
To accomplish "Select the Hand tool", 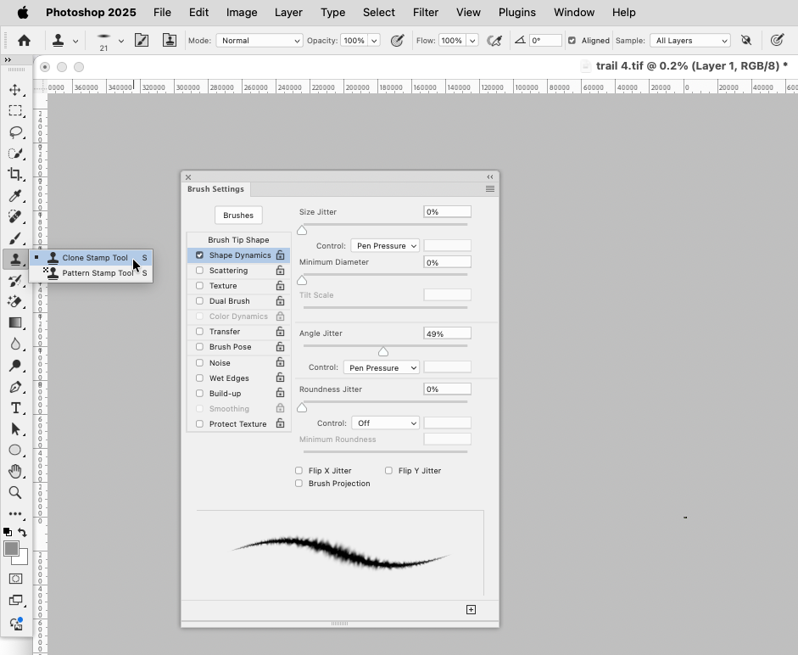I will tap(15, 471).
